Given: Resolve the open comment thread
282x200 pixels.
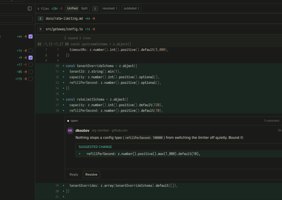Looking at the screenshot, I should click(91, 174).
